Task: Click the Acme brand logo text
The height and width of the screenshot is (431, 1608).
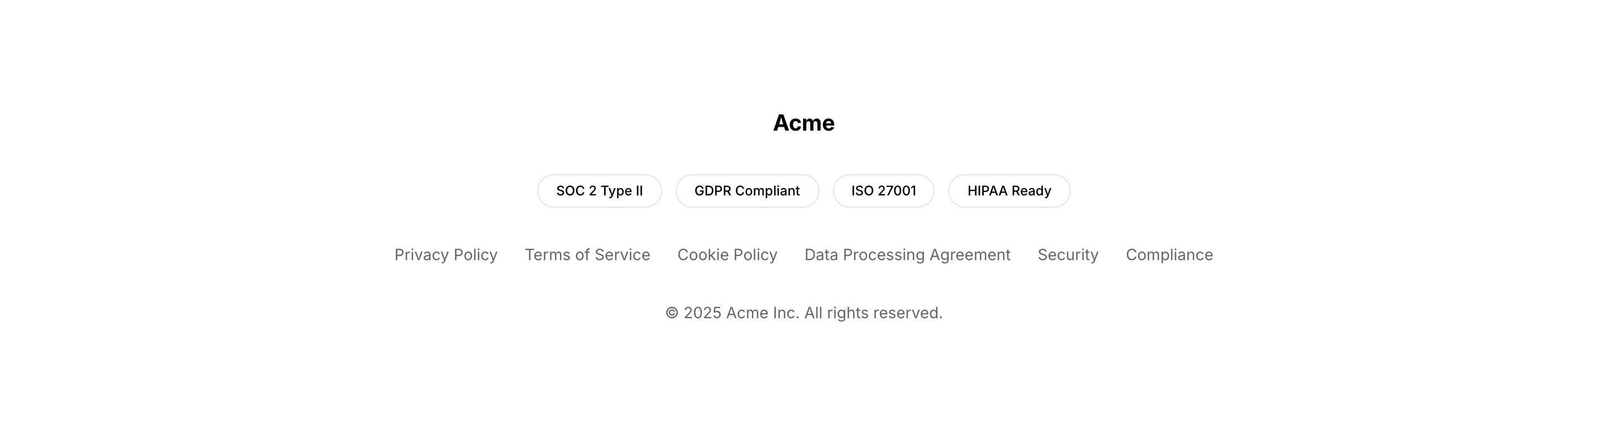Action: tap(803, 123)
